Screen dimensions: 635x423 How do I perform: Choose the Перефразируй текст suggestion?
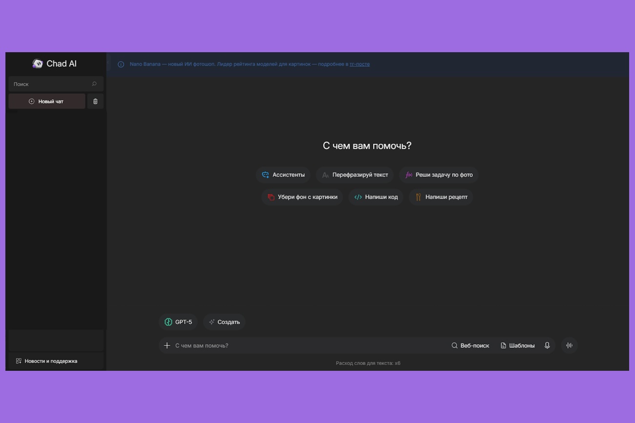[355, 175]
